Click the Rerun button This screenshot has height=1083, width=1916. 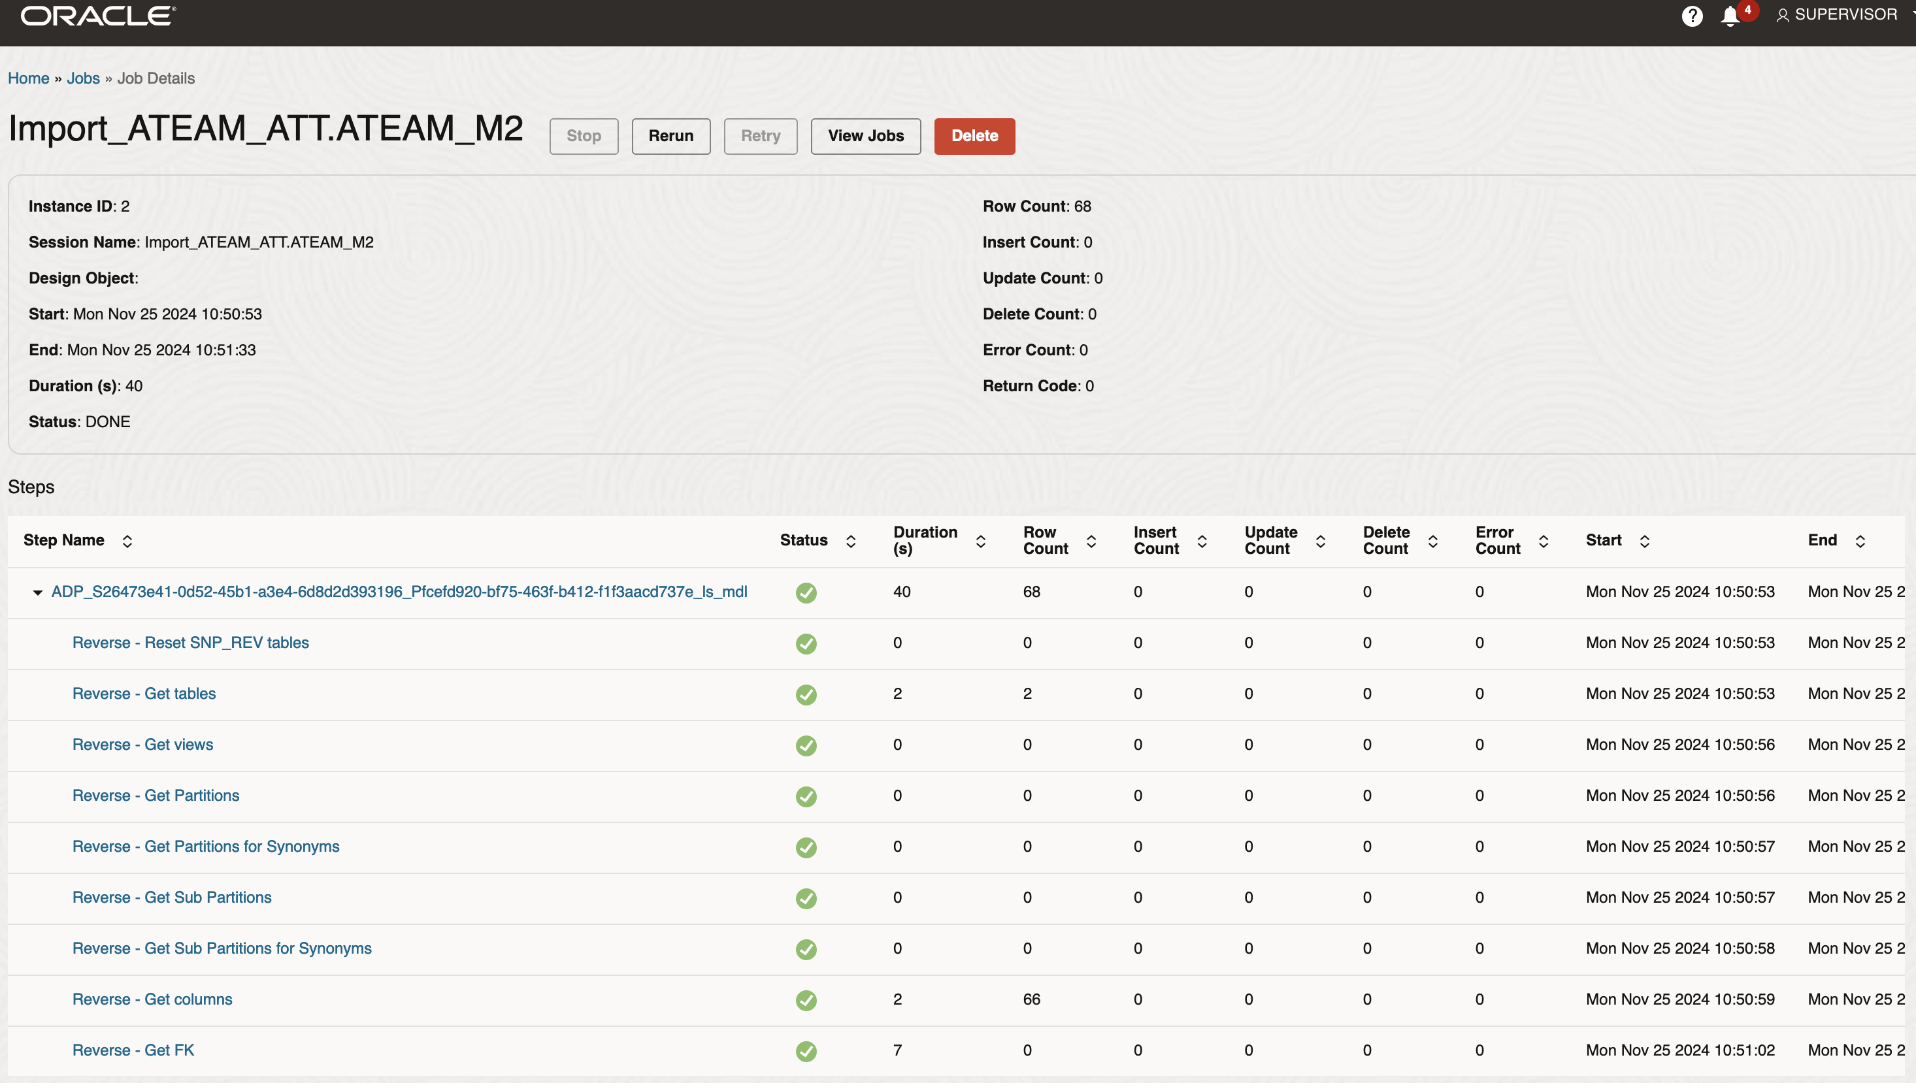670,136
